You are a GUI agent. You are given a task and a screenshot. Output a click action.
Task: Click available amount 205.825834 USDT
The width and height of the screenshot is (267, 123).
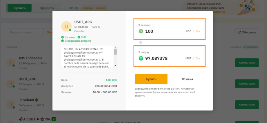106,86
